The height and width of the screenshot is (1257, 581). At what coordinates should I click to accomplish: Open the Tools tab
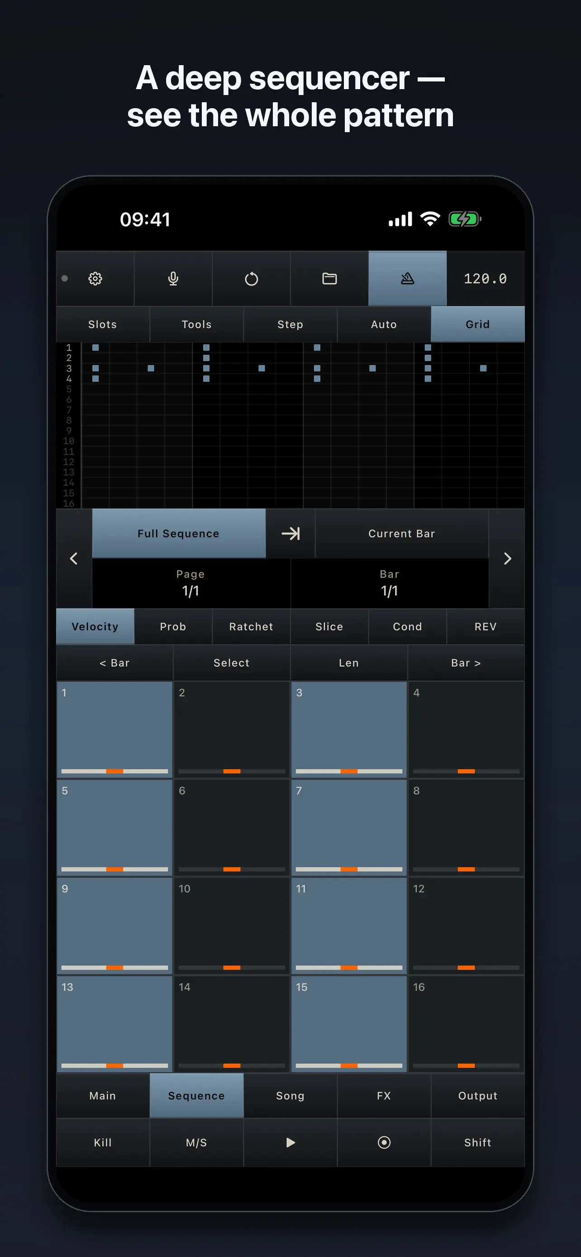[196, 324]
